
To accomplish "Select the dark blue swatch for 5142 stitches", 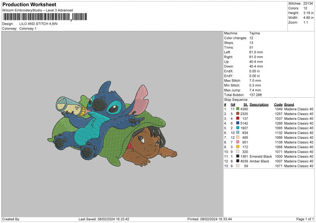I will (238, 123).
